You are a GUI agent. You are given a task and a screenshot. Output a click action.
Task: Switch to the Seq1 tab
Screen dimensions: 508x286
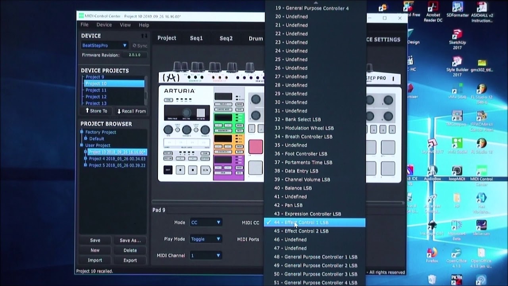point(196,38)
